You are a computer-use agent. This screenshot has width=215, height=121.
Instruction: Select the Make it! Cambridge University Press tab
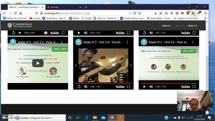25,7
